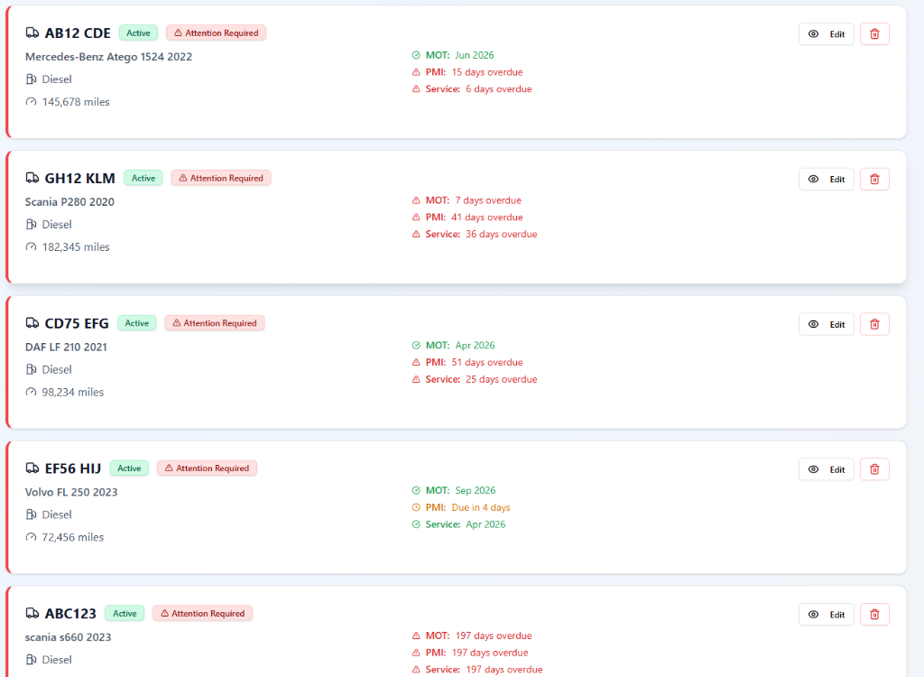Click MOT Apr 2026 text
The image size is (924, 677).
(x=460, y=345)
